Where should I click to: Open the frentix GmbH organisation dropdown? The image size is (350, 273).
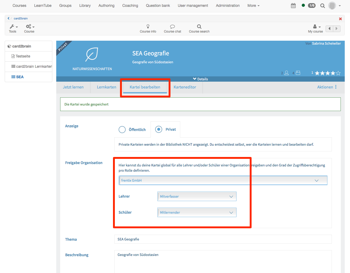point(223,180)
